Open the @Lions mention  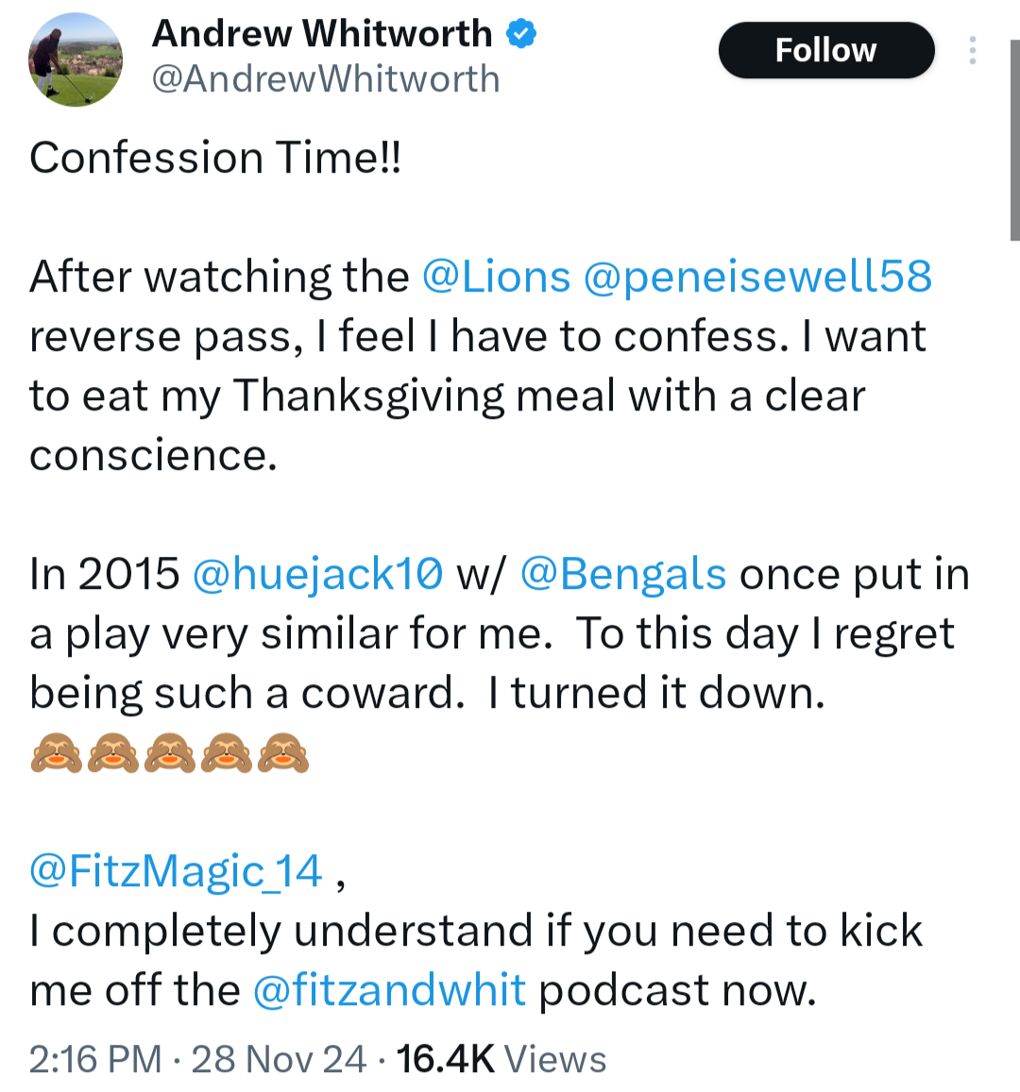[x=496, y=277]
